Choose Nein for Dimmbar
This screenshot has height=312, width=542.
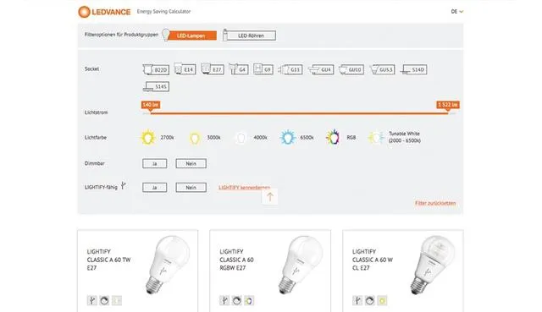tap(191, 163)
